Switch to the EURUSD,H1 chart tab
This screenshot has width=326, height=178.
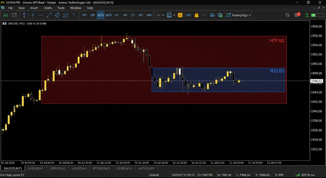(x=36, y=168)
